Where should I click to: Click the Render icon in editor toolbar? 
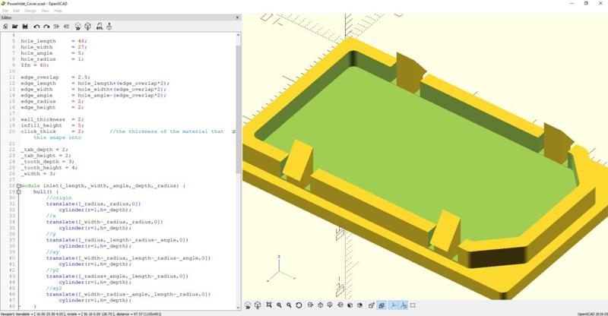pos(87,27)
